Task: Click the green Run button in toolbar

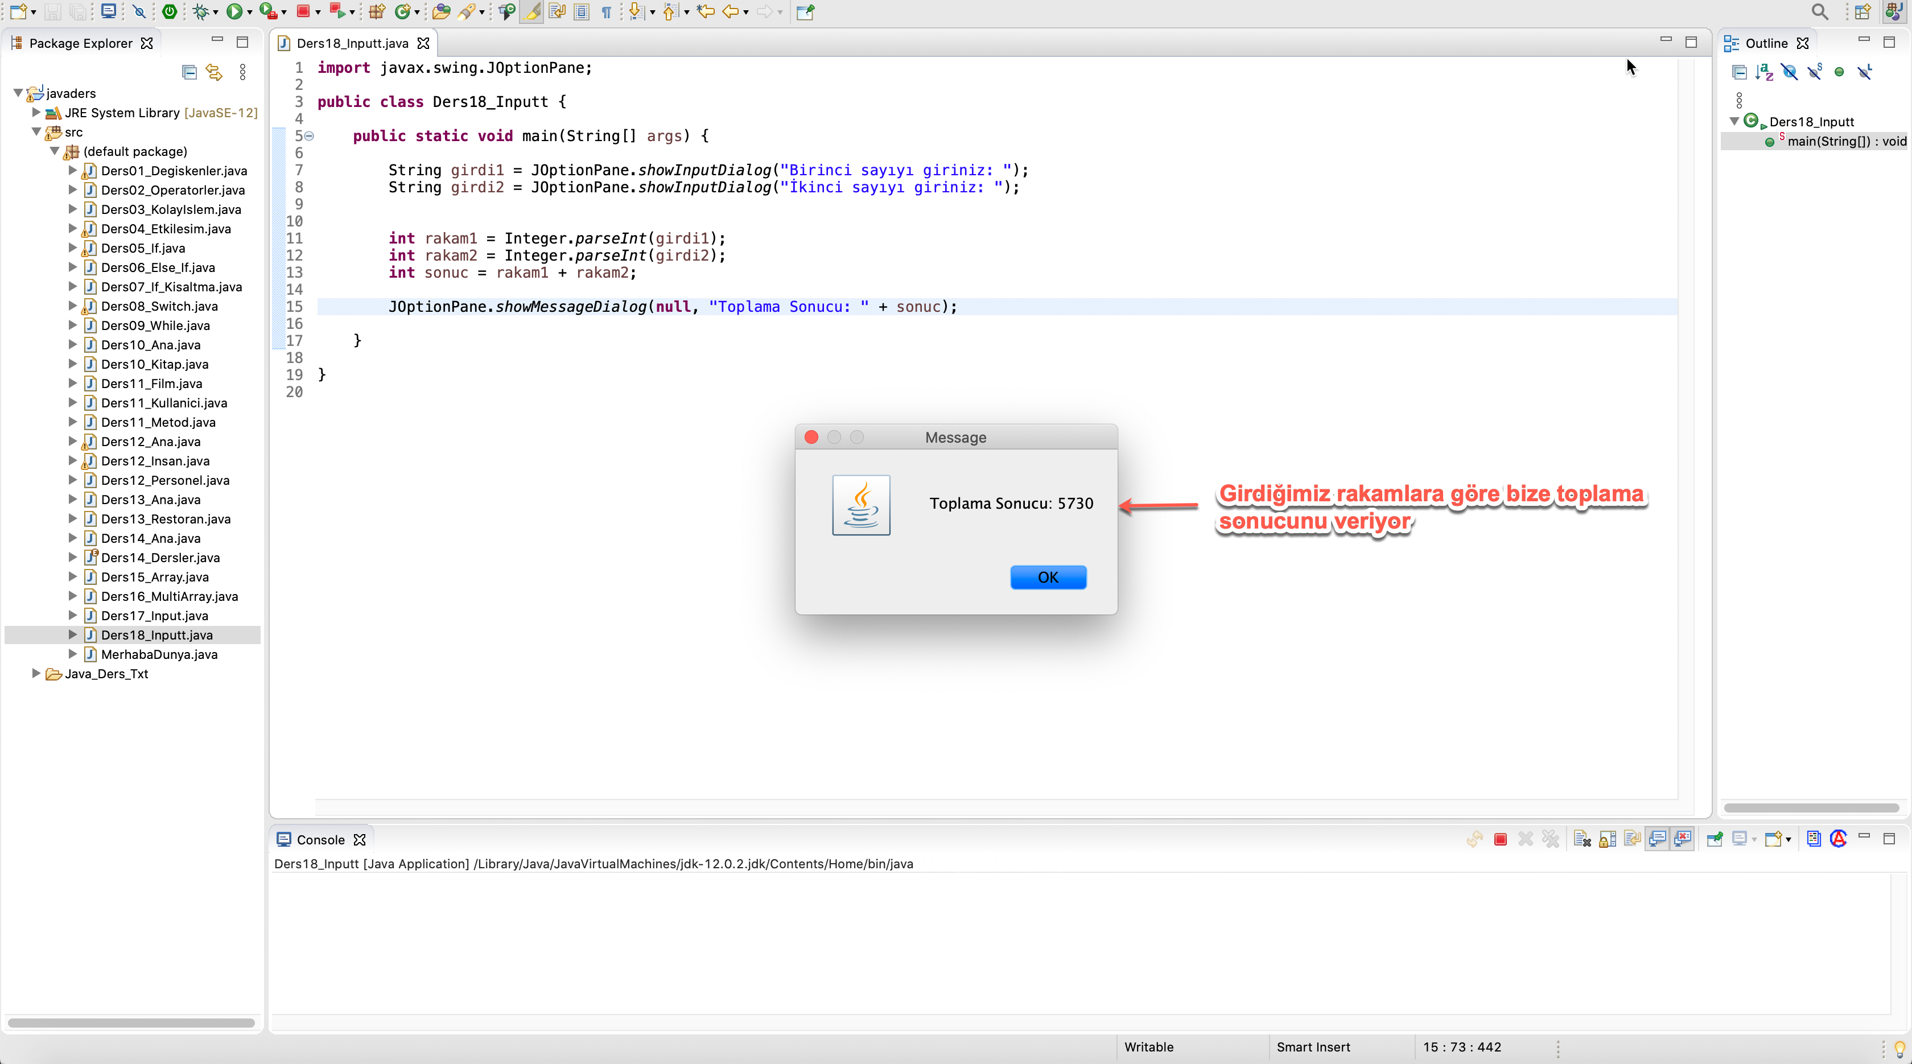Action: pyautogui.click(x=234, y=11)
